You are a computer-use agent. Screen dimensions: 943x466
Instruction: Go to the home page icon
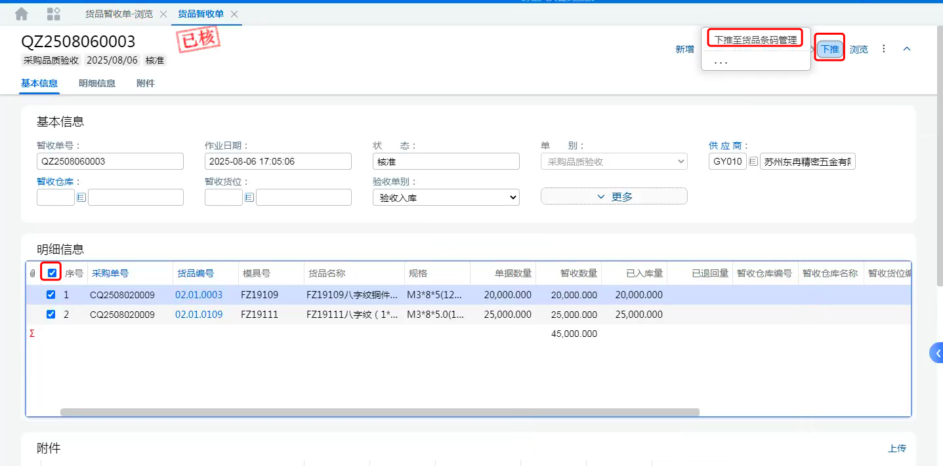point(22,14)
